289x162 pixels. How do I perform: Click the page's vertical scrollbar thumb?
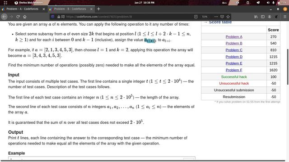[x=288, y=67]
